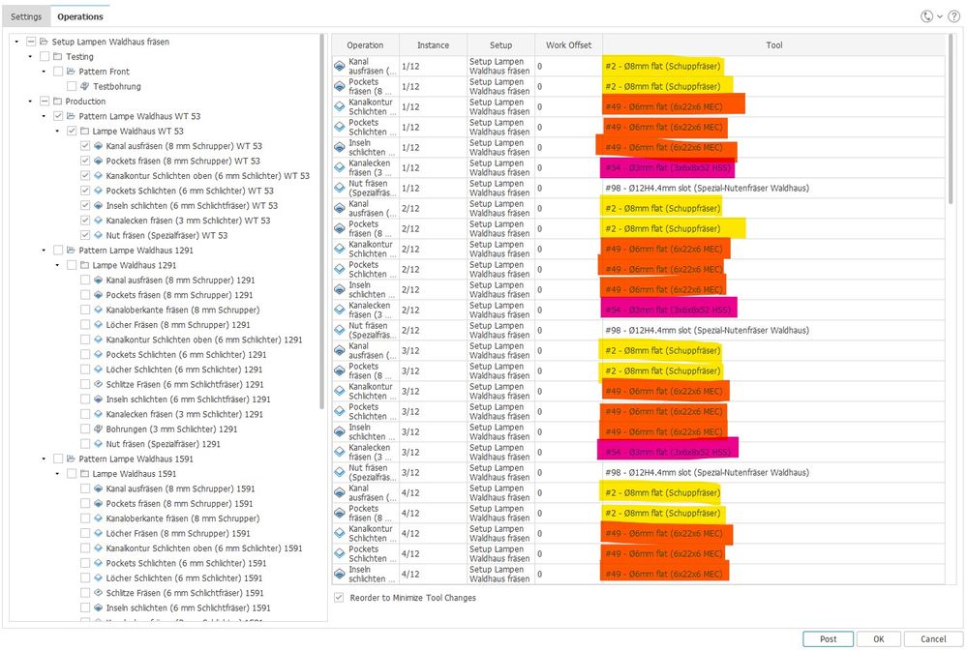Collapse Pattern Lampe Waldhaus 1291 node
Viewport: 967px width, 651px height.
click(44, 251)
